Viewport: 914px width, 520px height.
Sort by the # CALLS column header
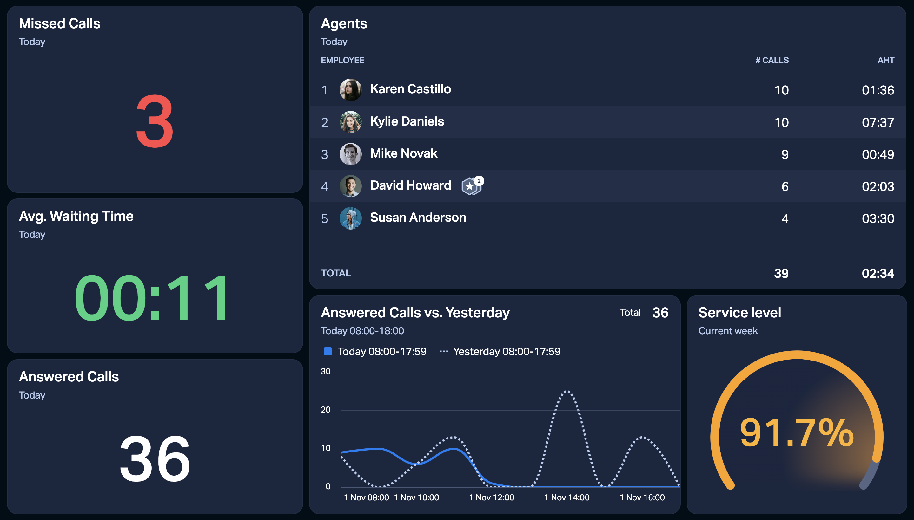[772, 60]
